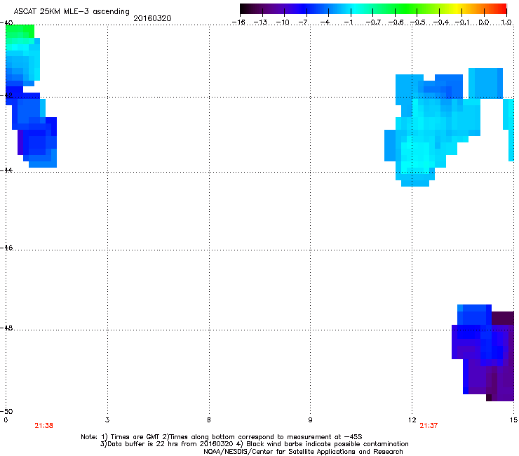Click the "-7" color scale label
The image size is (519, 456).
pos(303,22)
